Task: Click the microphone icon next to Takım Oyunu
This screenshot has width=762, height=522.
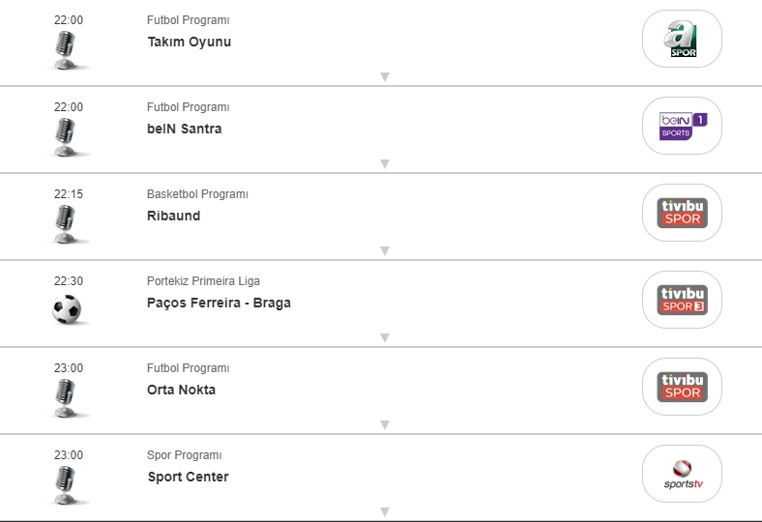Action: (x=66, y=49)
